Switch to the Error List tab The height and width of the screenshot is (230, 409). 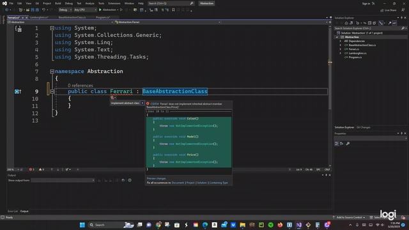(x=13, y=211)
